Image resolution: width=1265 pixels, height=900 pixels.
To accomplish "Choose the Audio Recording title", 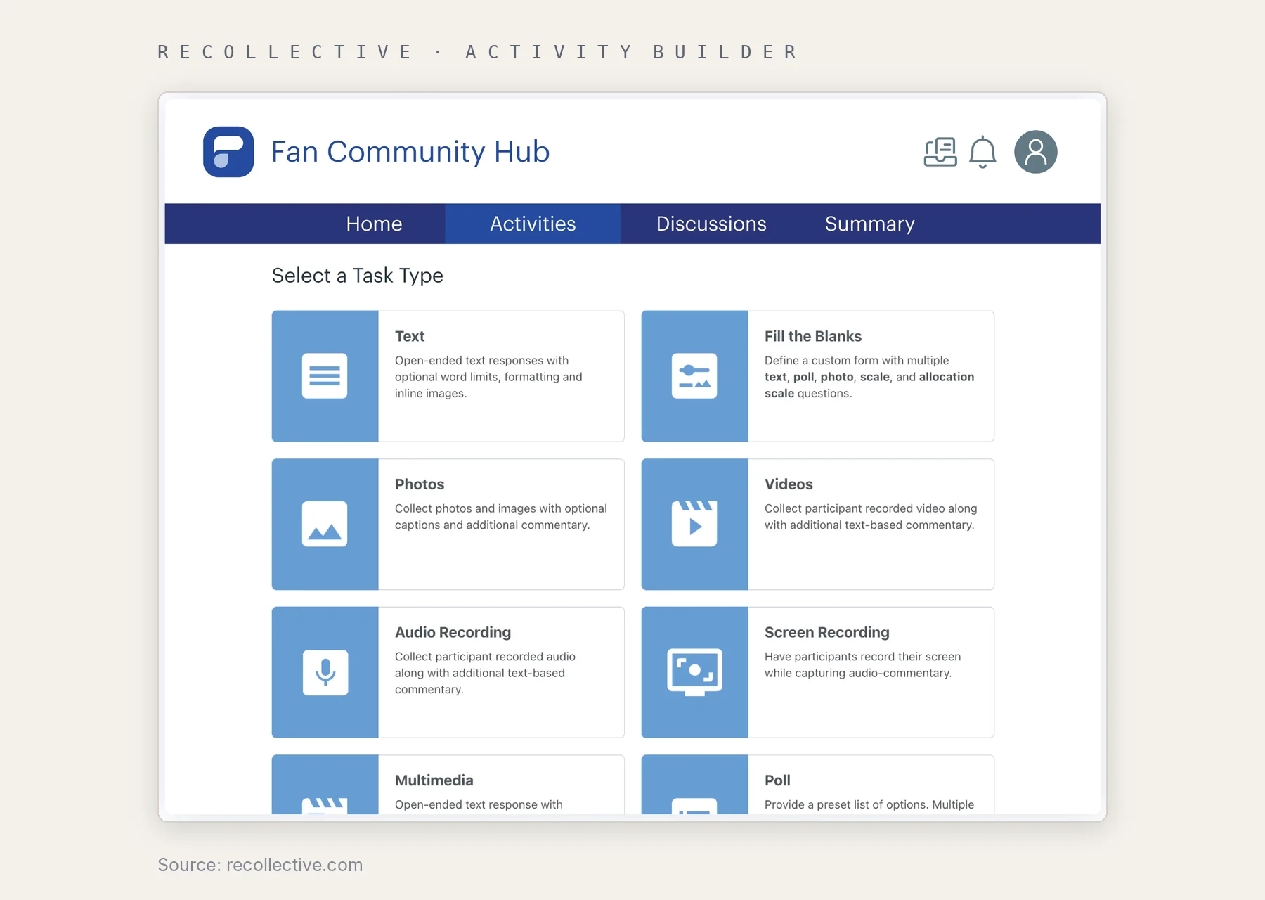I will [x=453, y=632].
